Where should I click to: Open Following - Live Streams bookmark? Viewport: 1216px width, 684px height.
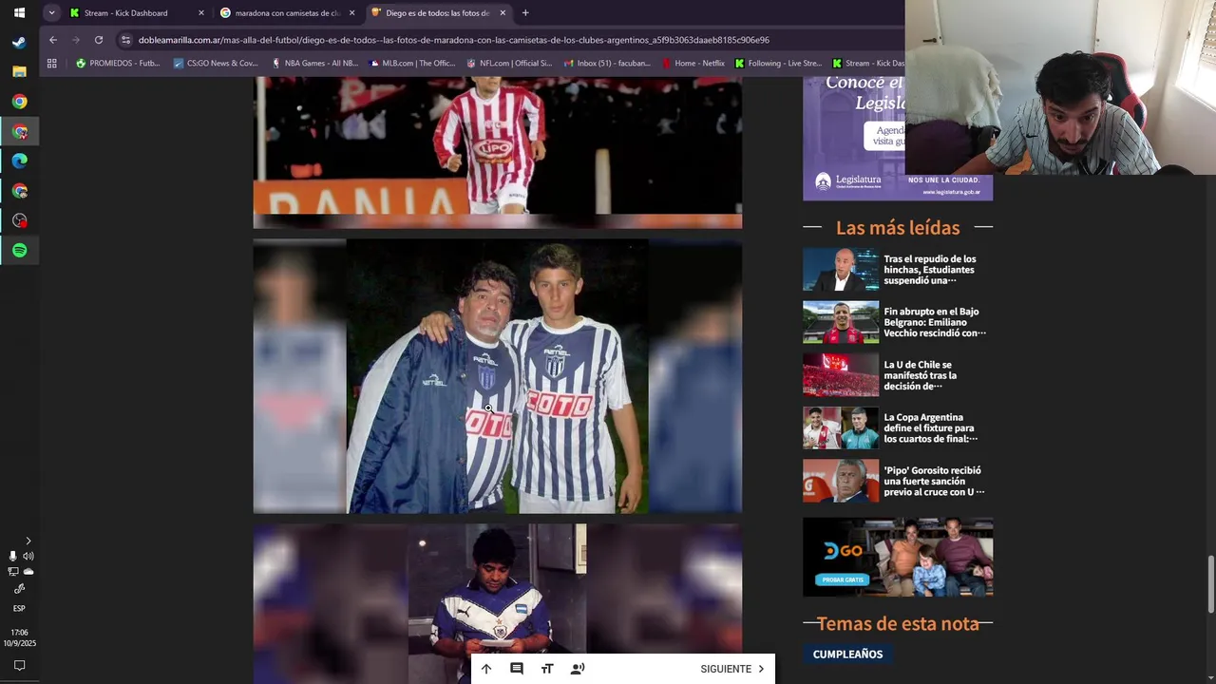778,64
